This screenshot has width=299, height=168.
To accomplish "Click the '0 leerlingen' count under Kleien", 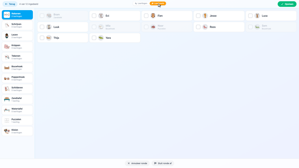I will pos(16,133).
